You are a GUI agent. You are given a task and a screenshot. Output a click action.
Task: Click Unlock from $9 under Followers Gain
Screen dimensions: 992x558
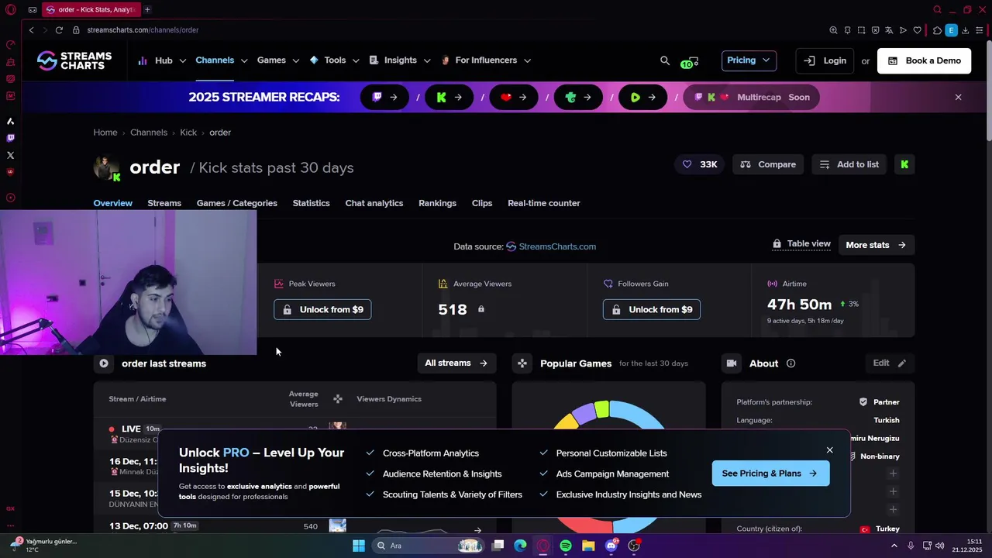click(652, 309)
